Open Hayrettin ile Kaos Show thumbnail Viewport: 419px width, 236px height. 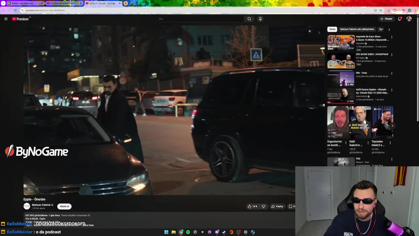341,43
